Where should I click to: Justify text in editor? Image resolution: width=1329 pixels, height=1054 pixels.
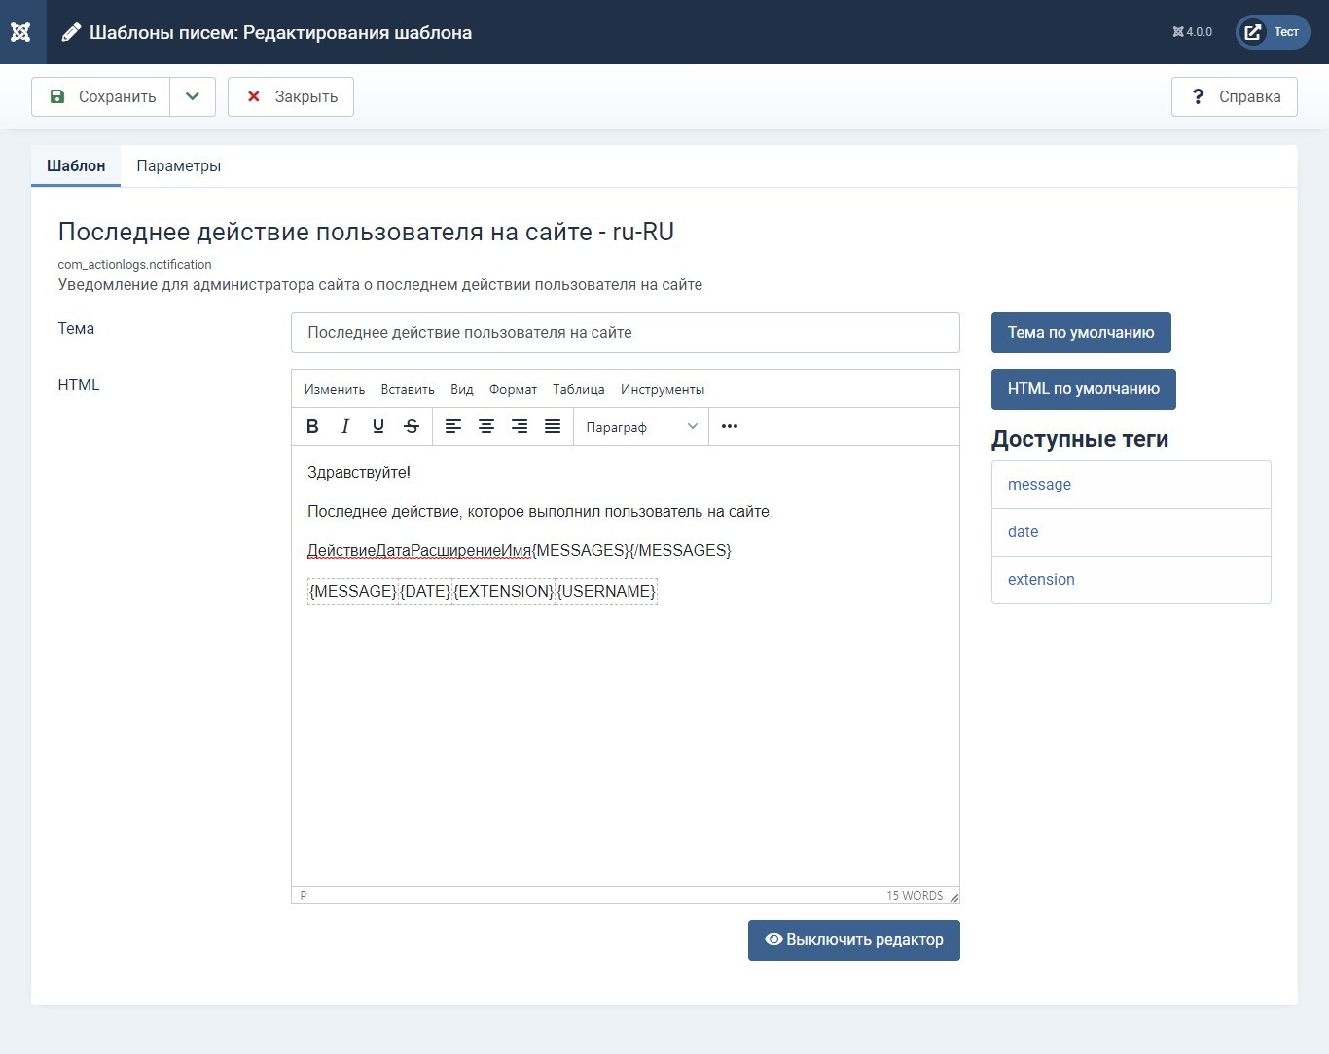click(553, 426)
